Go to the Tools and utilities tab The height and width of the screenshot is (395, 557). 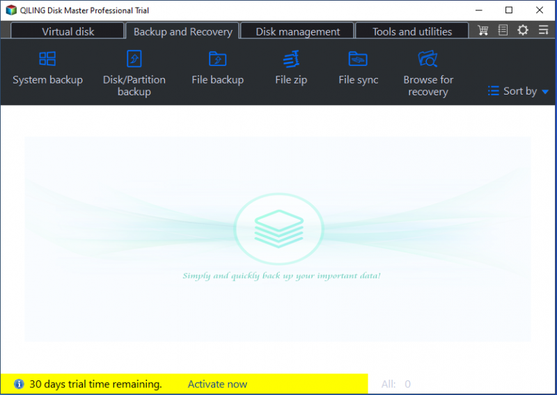click(x=412, y=31)
